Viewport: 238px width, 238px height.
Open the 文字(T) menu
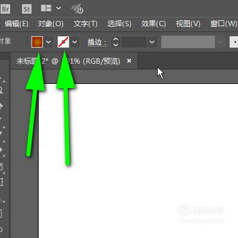(x=86, y=24)
